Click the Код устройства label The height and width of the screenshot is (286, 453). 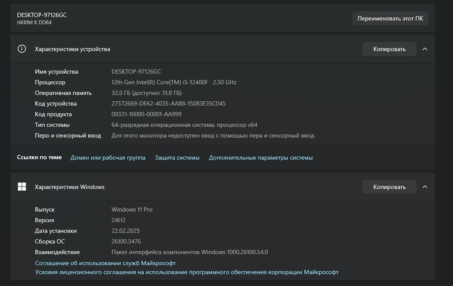(x=56, y=103)
